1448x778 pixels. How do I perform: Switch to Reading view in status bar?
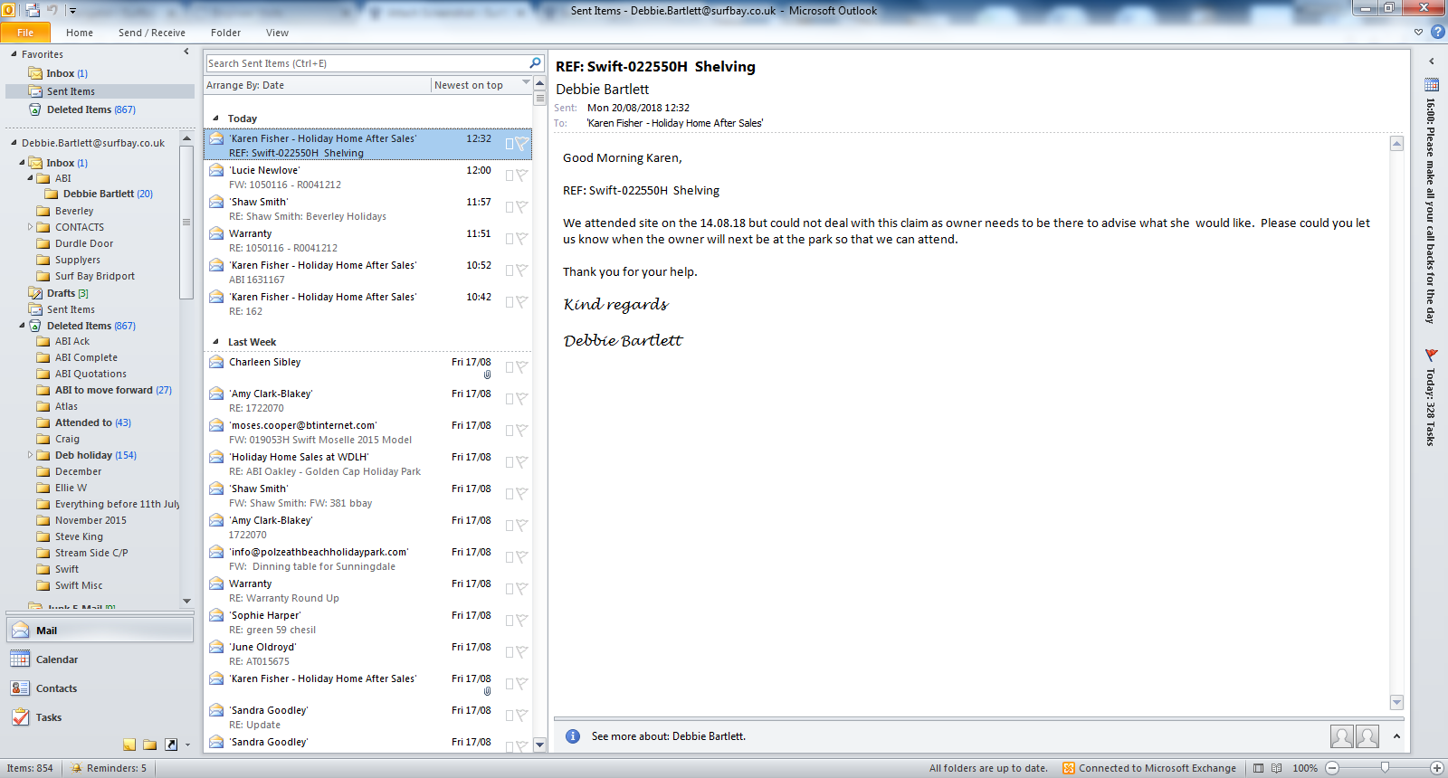pyautogui.click(x=1277, y=768)
